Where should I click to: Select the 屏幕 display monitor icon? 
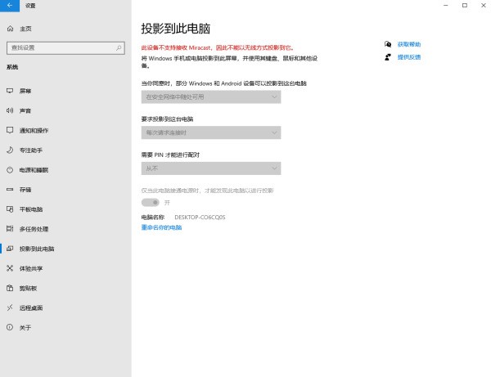pos(10,91)
